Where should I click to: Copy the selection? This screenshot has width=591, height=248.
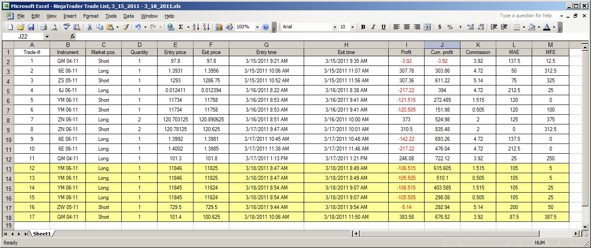(x=100, y=27)
